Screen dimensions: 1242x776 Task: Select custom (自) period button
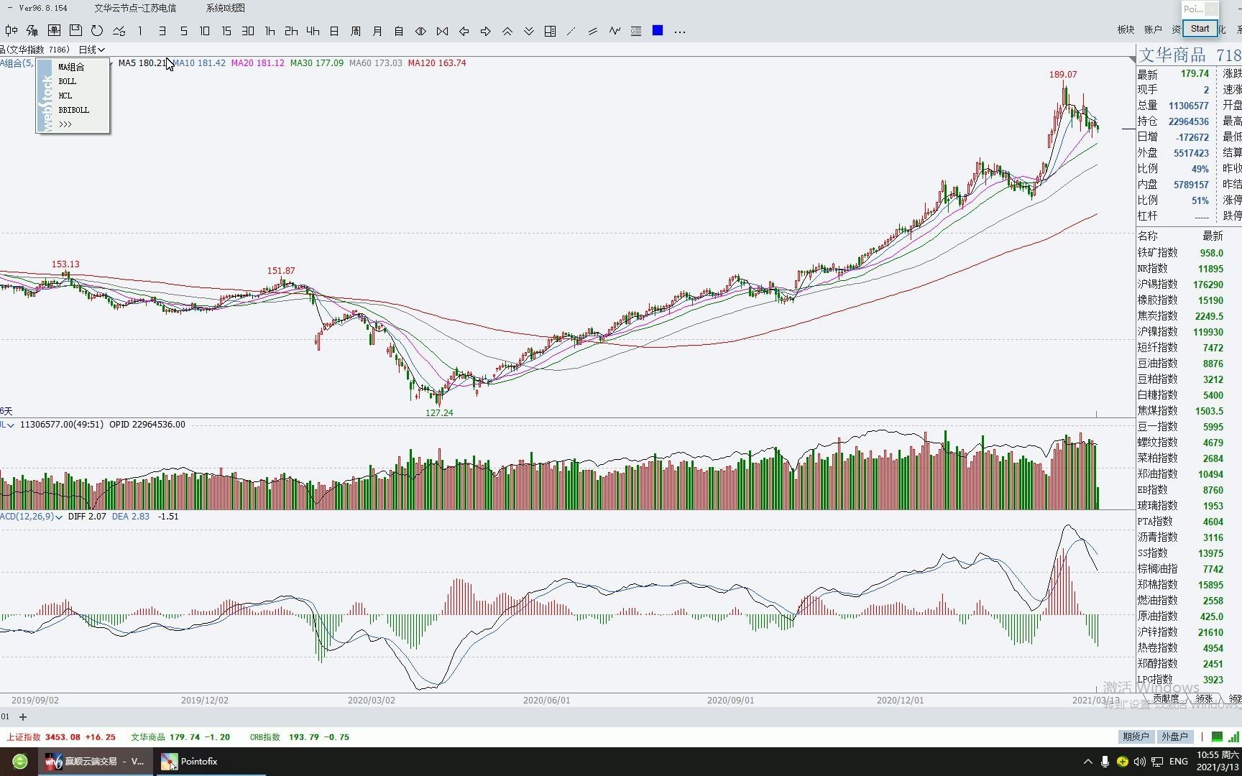(x=399, y=31)
